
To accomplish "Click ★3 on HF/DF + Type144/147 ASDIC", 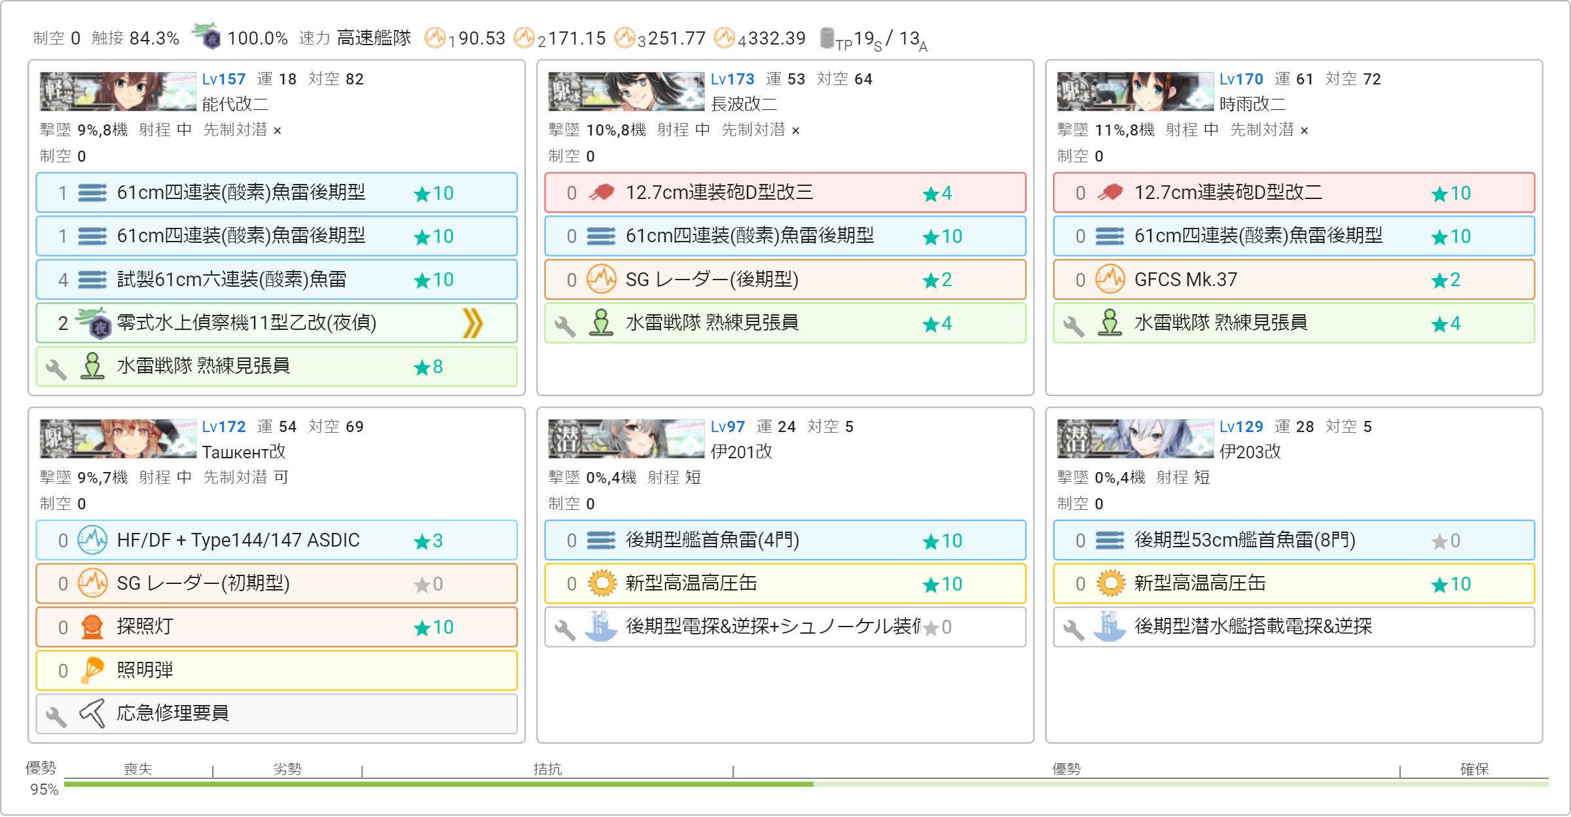I will tap(428, 541).
